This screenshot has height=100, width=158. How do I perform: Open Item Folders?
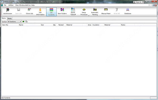coord(62,12)
